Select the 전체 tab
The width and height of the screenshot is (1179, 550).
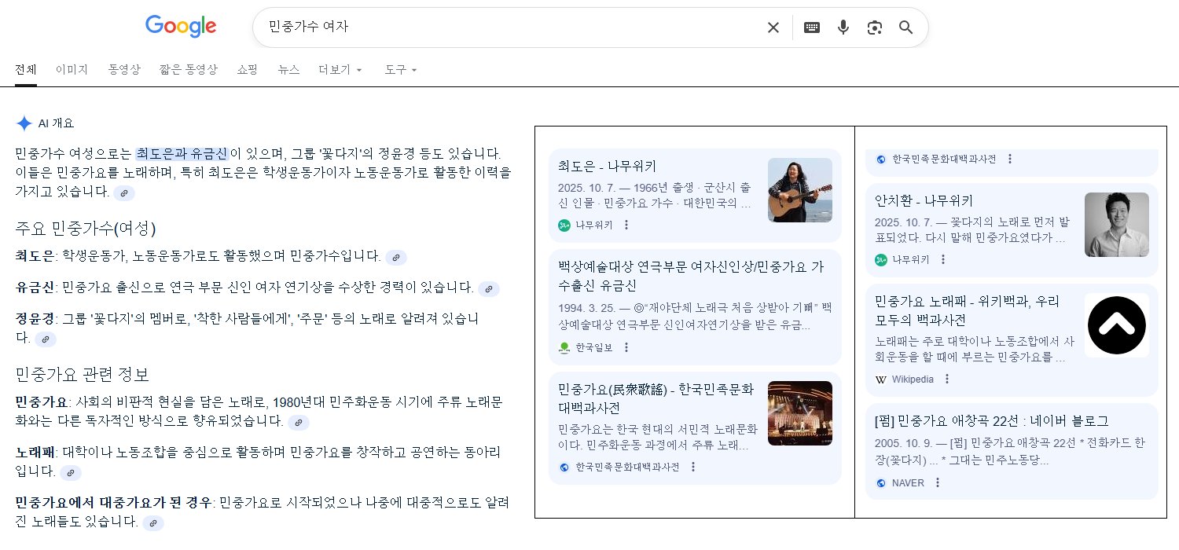26,69
